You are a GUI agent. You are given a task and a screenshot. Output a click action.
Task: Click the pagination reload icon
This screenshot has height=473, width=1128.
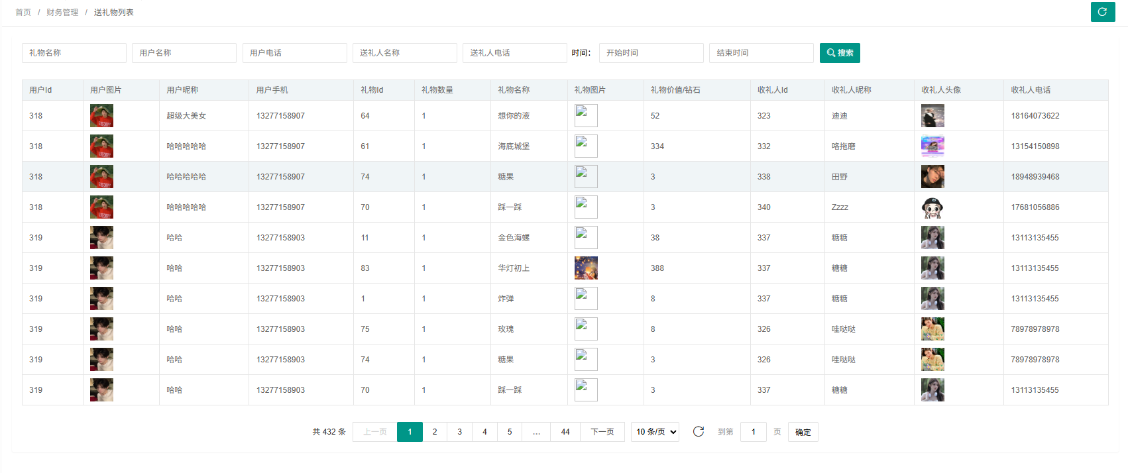pyautogui.click(x=699, y=432)
